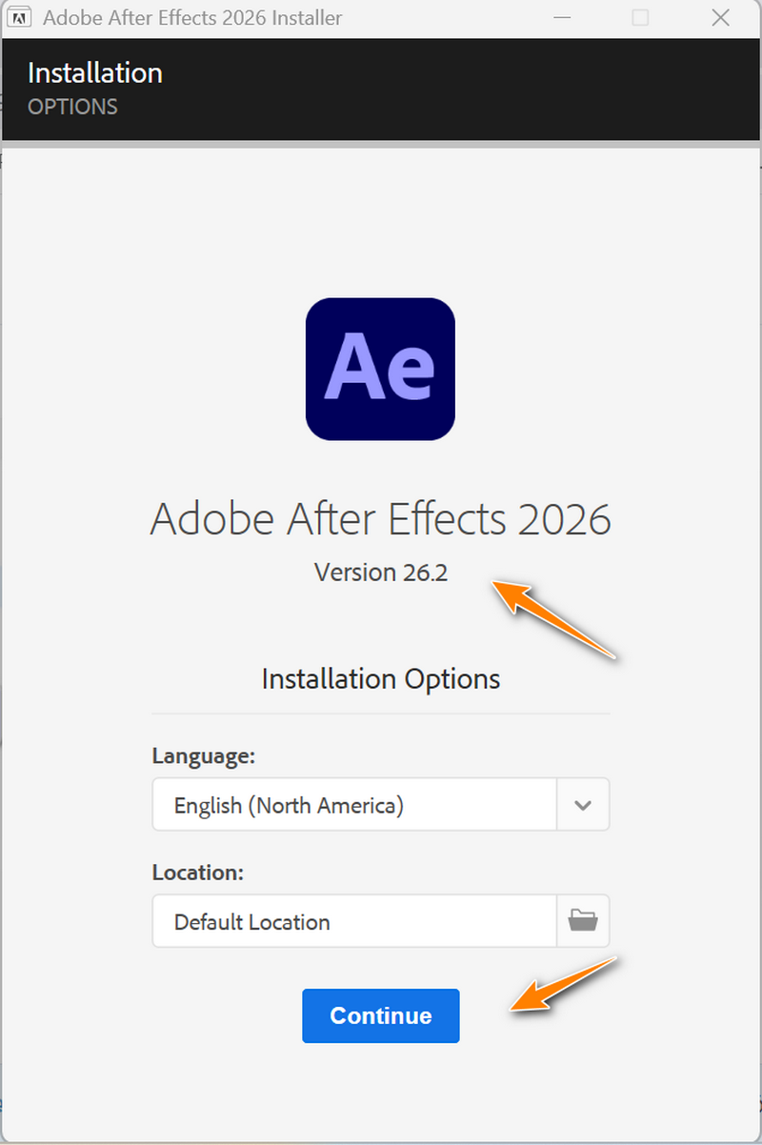Close the installer window

720,17
